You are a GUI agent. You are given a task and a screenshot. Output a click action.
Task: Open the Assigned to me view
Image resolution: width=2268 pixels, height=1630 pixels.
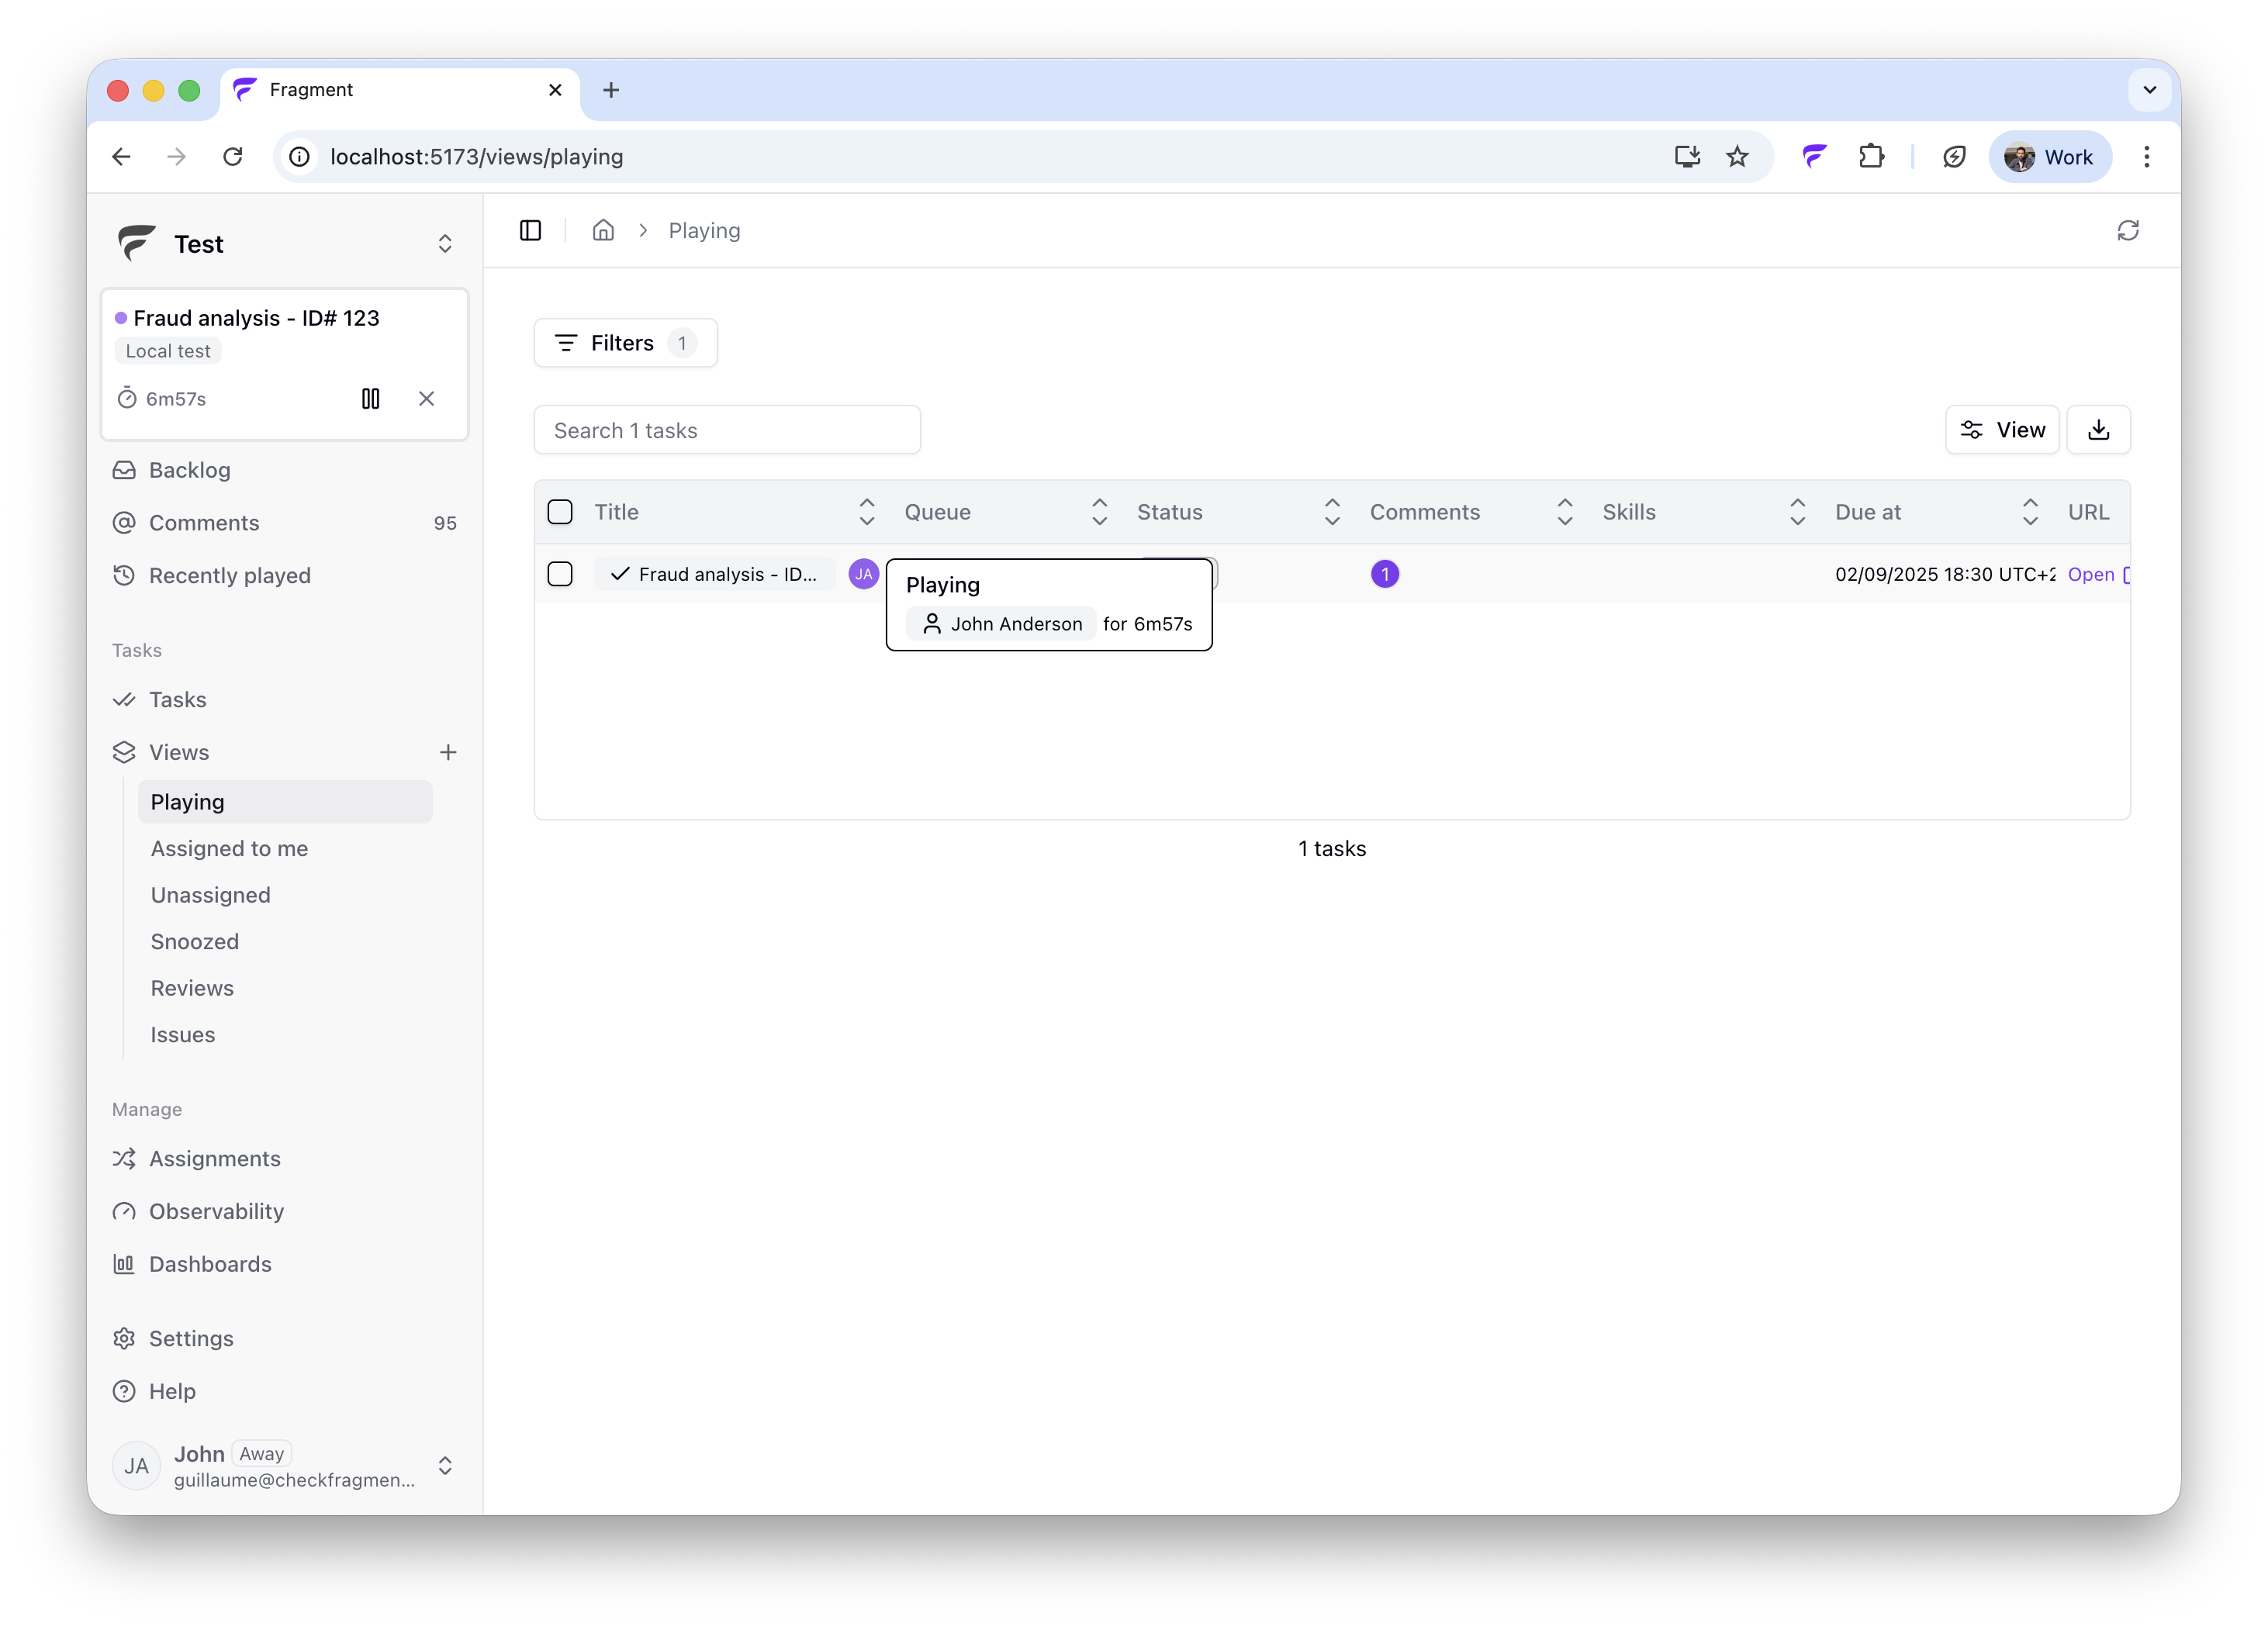tap(229, 848)
